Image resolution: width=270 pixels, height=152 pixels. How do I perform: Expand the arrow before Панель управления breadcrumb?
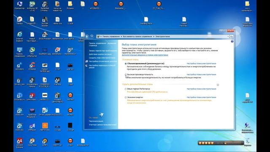[101, 37]
